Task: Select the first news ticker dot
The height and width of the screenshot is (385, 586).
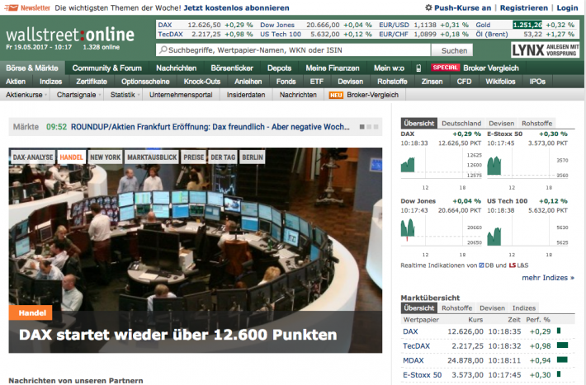Action: (x=362, y=127)
